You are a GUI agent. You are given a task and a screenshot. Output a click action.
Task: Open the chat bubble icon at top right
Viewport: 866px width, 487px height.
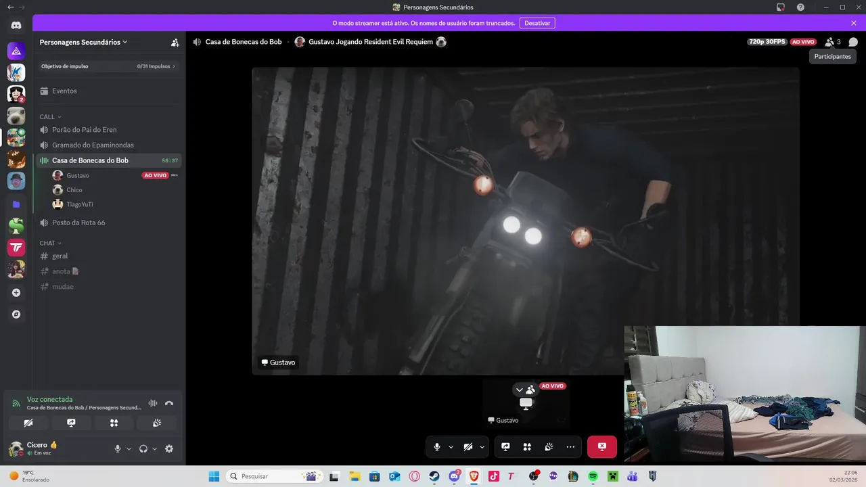[x=853, y=42]
